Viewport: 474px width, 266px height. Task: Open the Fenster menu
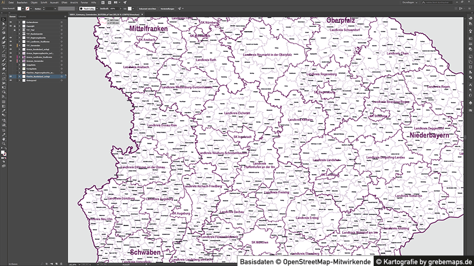(x=84, y=3)
